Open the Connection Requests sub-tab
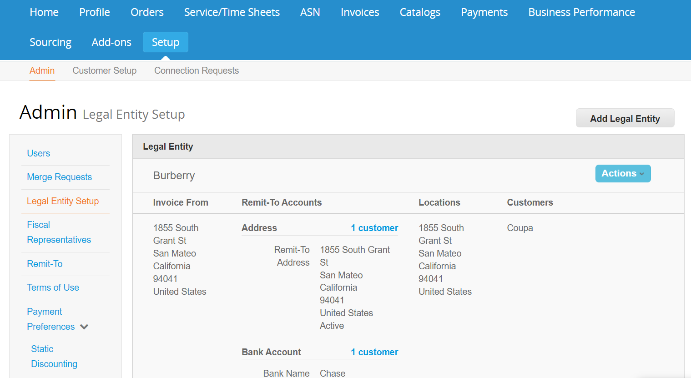691x378 pixels. click(x=197, y=71)
